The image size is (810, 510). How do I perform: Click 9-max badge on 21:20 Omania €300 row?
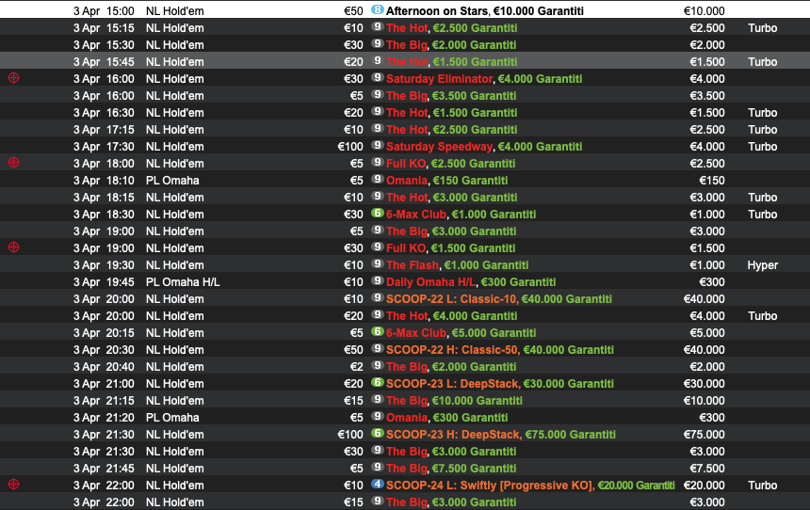(x=378, y=417)
